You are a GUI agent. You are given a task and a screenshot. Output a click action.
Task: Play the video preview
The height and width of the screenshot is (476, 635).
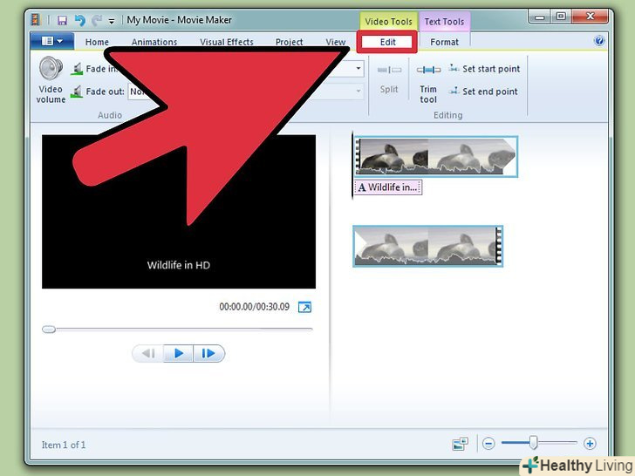coord(178,353)
